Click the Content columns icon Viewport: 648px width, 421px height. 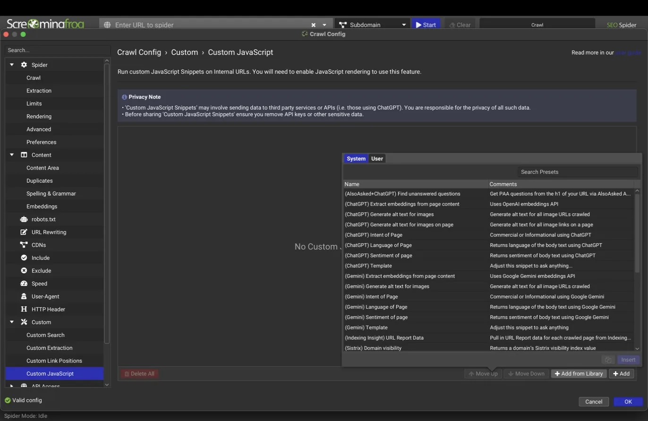click(x=24, y=155)
